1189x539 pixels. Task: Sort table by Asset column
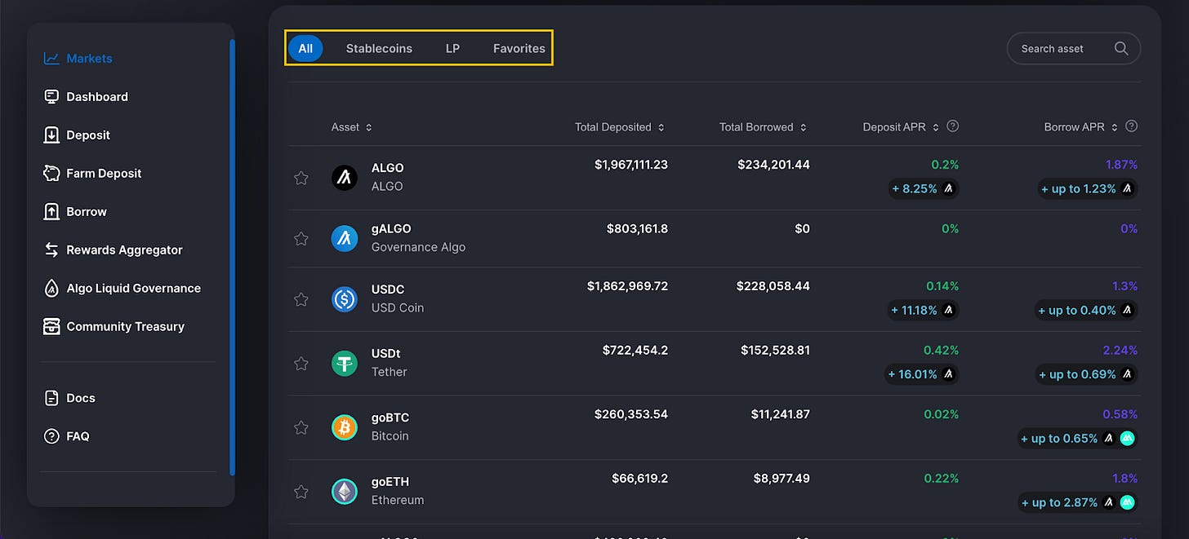pyautogui.click(x=352, y=127)
